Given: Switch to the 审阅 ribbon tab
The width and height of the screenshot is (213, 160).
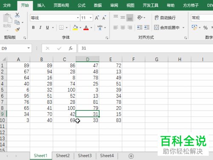Looking at the screenshot, I should 114,6.
